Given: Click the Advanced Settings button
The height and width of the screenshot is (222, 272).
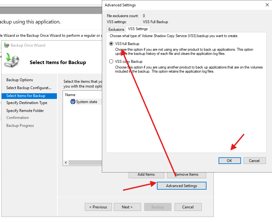Looking at the screenshot, I should click(x=182, y=186).
